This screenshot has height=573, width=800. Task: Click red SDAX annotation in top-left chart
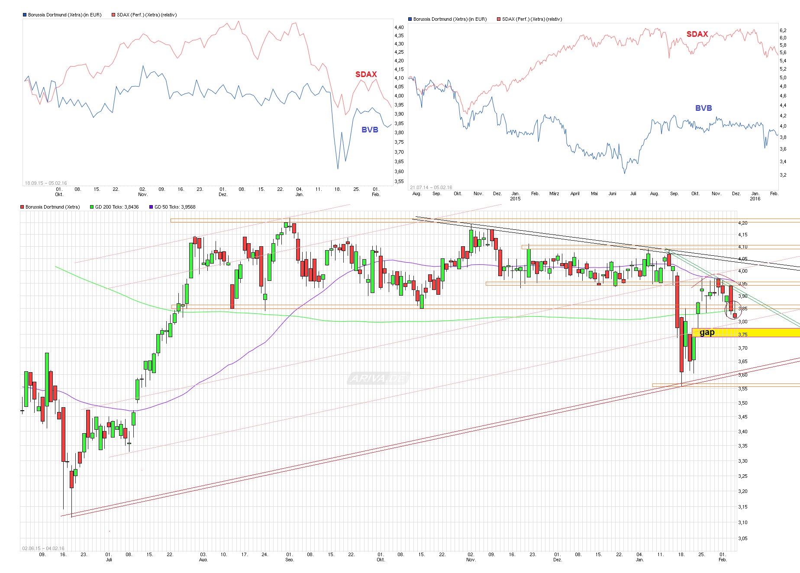tap(366, 74)
